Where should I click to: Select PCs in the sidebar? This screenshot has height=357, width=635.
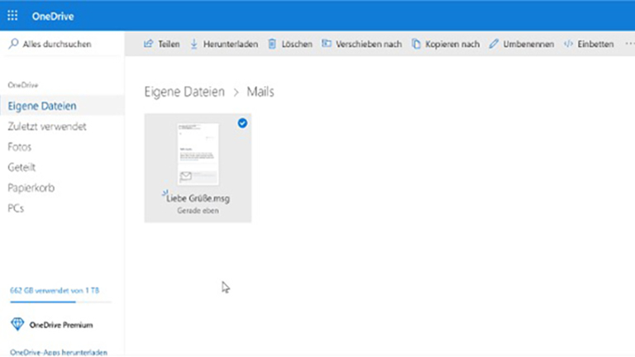pyautogui.click(x=15, y=208)
